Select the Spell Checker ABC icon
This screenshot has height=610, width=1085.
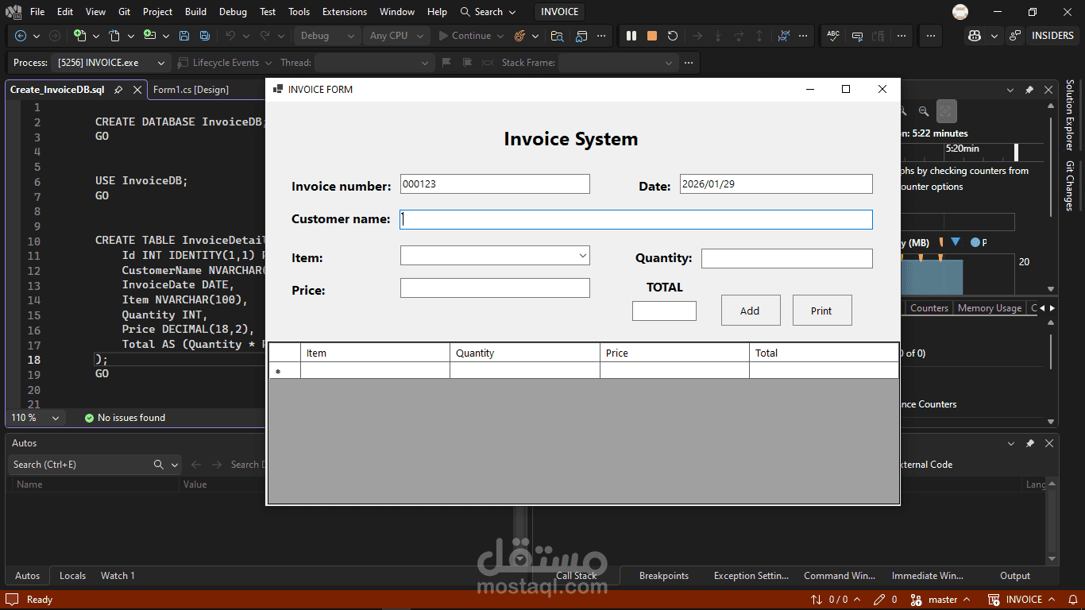(x=832, y=36)
